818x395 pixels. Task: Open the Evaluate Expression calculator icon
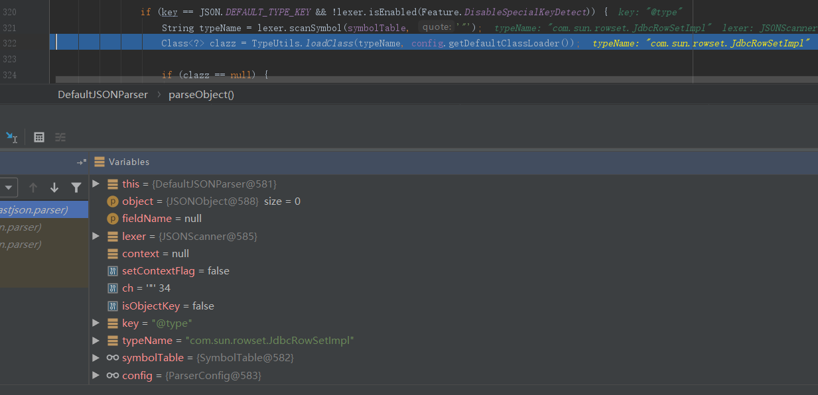(x=39, y=137)
